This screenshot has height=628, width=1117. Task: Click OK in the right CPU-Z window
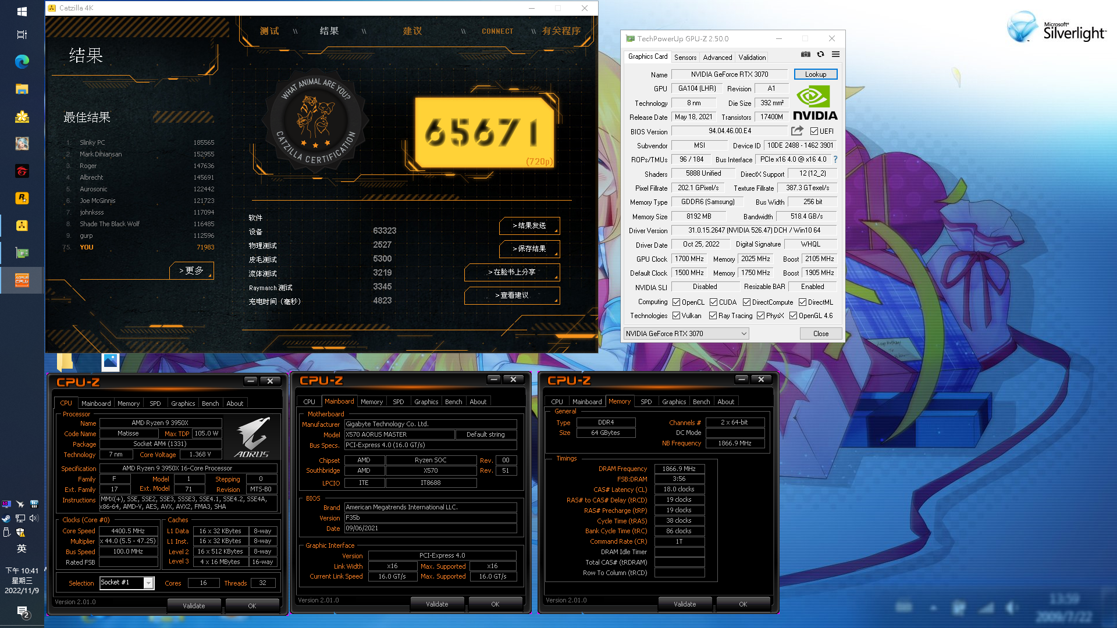tap(743, 604)
